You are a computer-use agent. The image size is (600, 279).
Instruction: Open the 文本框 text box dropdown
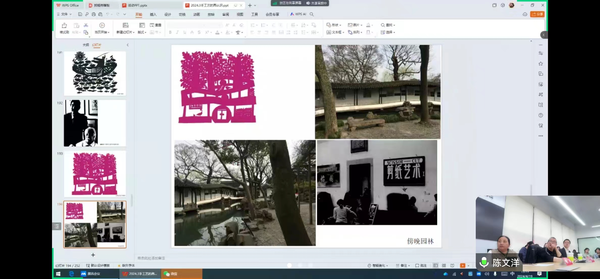(x=335, y=32)
